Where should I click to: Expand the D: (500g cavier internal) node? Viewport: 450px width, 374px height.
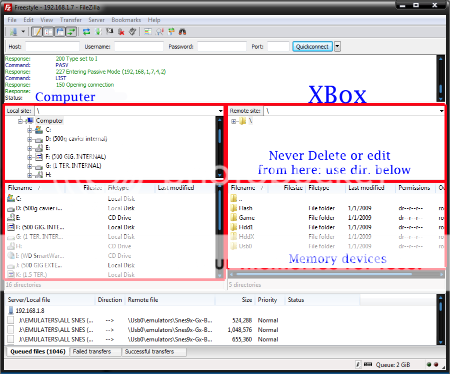[29, 139]
